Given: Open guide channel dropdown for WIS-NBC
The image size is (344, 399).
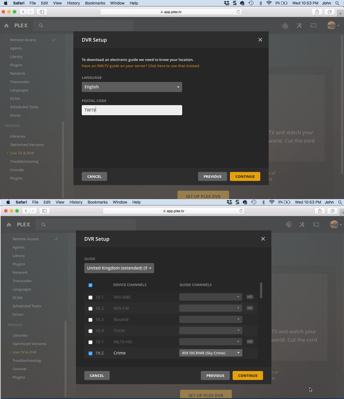Looking at the screenshot, I should [210, 297].
